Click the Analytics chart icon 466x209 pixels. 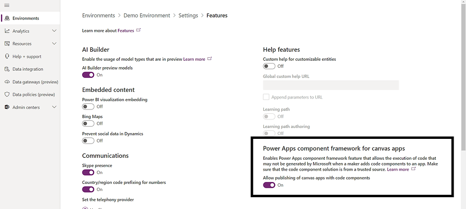click(7, 31)
